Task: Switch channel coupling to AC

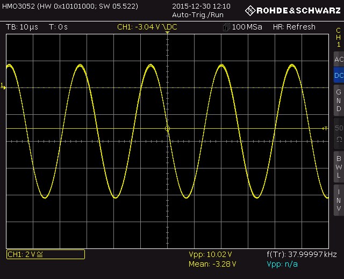Action: 338,60
